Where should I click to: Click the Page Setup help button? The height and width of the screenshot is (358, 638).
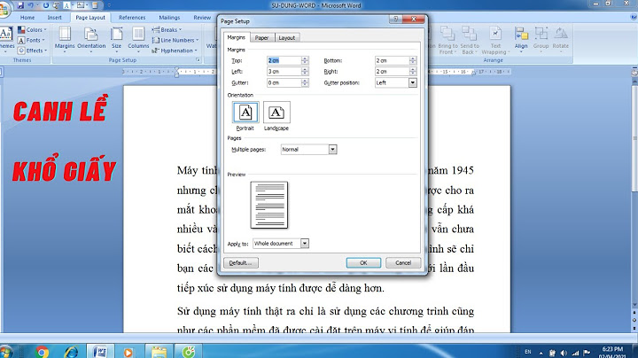point(395,19)
